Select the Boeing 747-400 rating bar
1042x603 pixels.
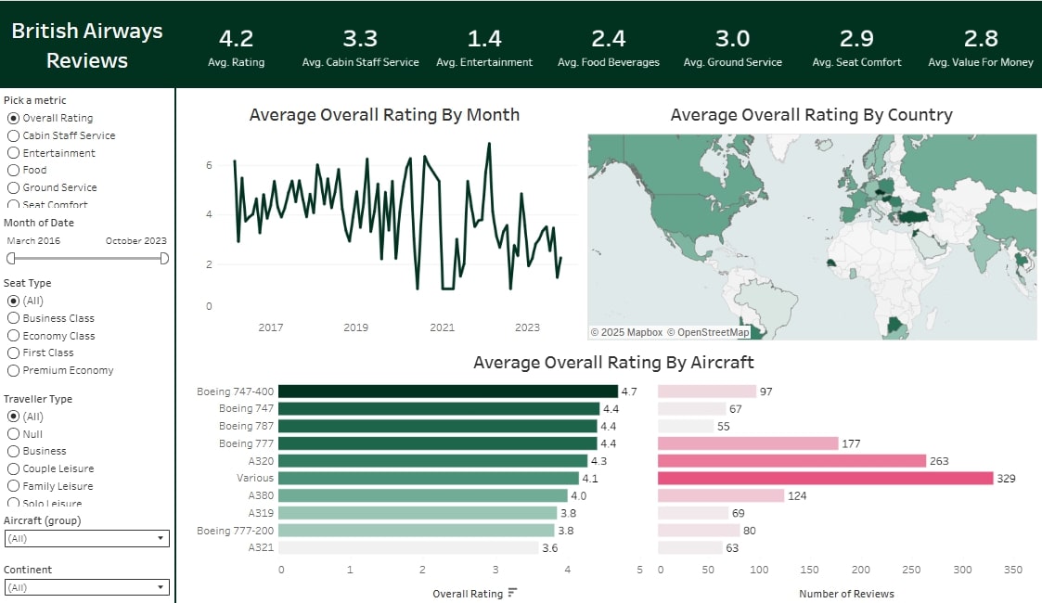447,391
